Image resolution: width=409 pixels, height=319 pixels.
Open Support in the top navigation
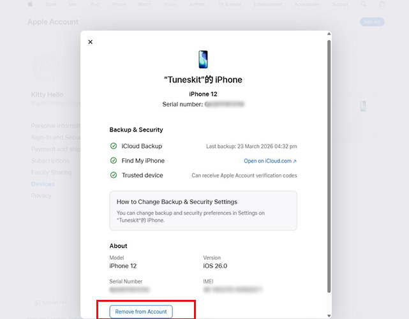[x=340, y=4]
